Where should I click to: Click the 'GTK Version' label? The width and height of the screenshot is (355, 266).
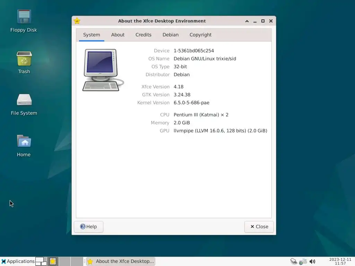156,95
